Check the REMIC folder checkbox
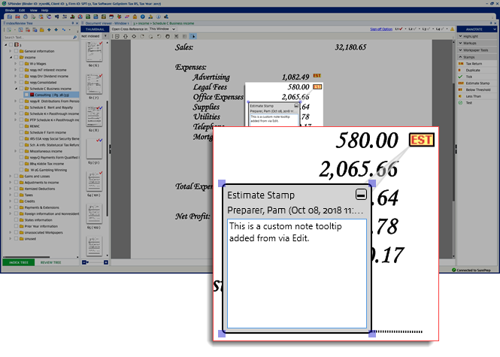This screenshot has height=357, width=500. tap(21, 126)
